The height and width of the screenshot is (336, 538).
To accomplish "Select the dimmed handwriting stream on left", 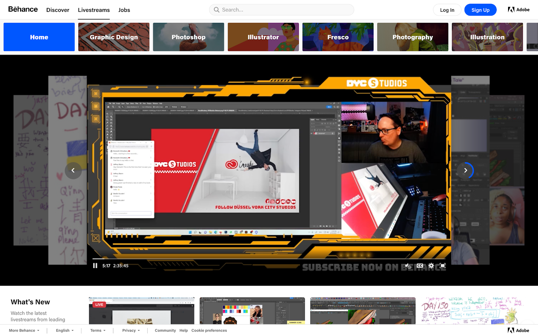I will click(68, 170).
